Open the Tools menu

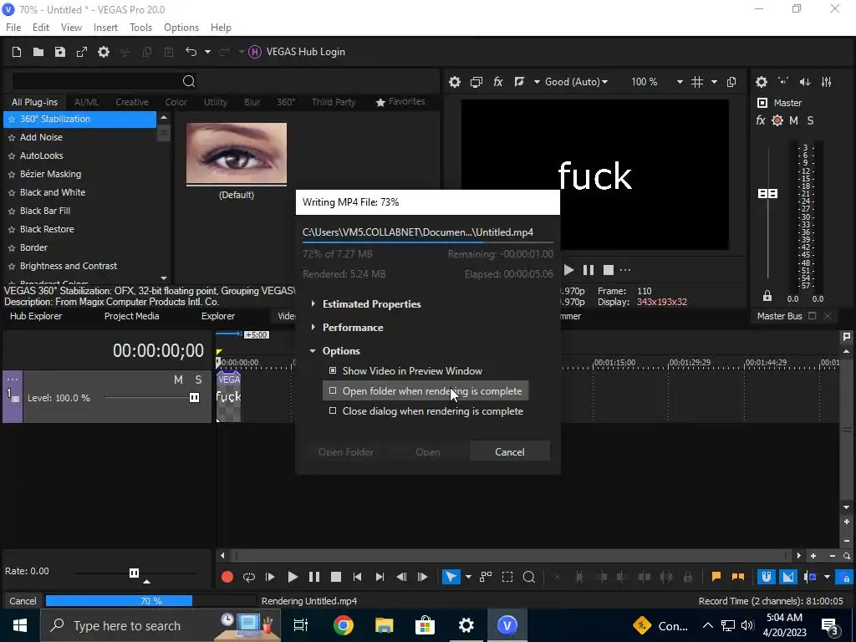coord(140,28)
